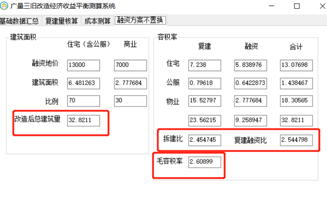Click the 公服 合计 field showing 1.438467
327x212 pixels.
pyautogui.click(x=296, y=83)
